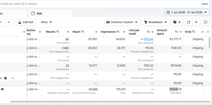Screen dimensions: 212x105
Task: Open the three-dots row menu
Action: [x=13, y=78]
